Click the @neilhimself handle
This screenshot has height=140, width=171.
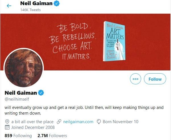pos(17,99)
